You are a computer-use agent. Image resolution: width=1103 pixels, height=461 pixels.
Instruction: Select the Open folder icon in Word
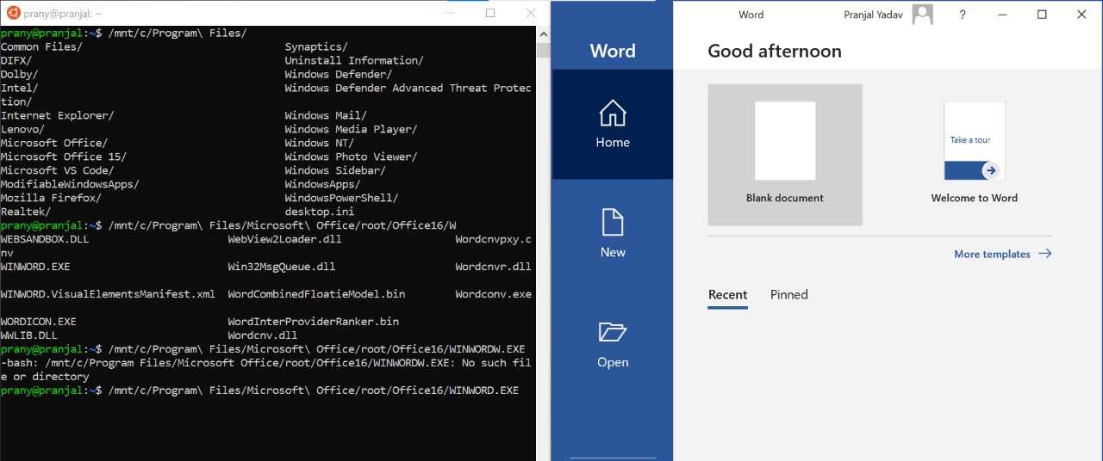[613, 333]
